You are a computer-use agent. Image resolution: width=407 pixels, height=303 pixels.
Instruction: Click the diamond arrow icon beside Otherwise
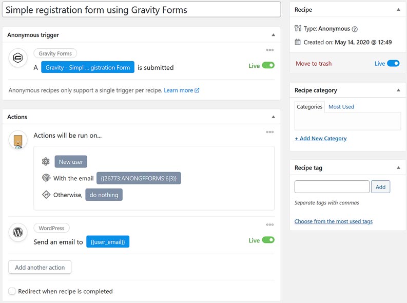click(46, 195)
